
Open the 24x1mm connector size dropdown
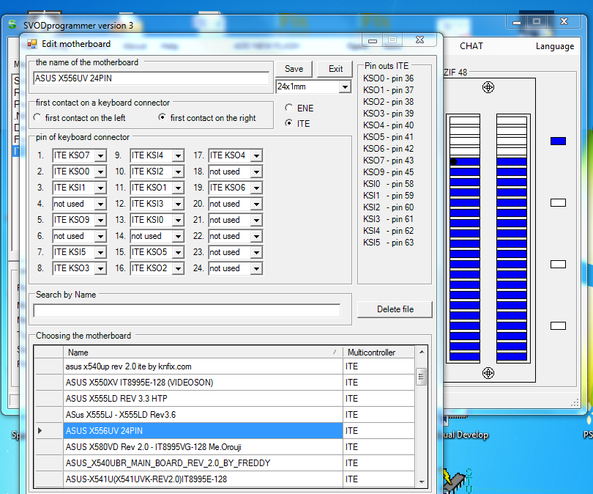(x=345, y=87)
